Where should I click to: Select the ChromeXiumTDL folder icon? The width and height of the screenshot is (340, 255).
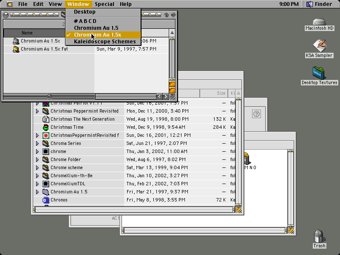pyautogui.click(x=45, y=184)
